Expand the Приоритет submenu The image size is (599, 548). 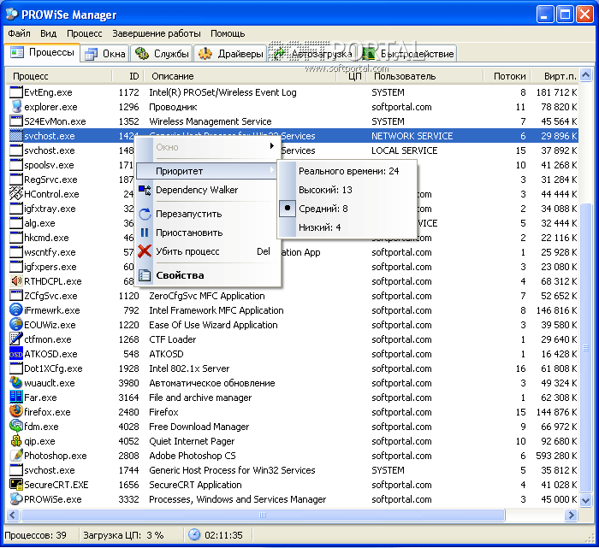206,171
